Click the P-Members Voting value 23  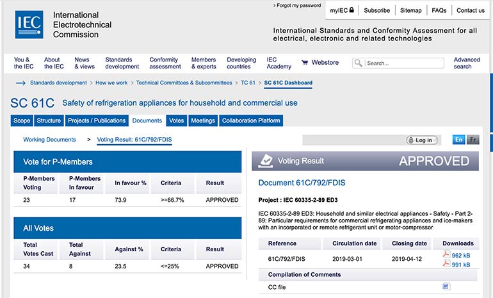[x=26, y=200]
